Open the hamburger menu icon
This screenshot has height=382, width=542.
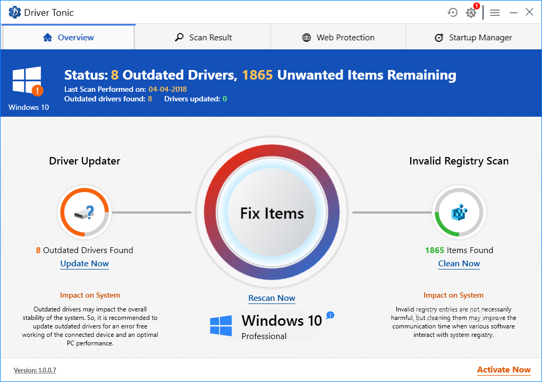495,13
